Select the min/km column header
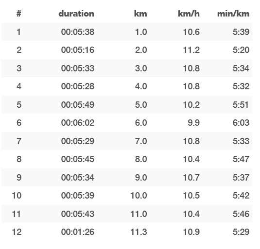 [233, 14]
